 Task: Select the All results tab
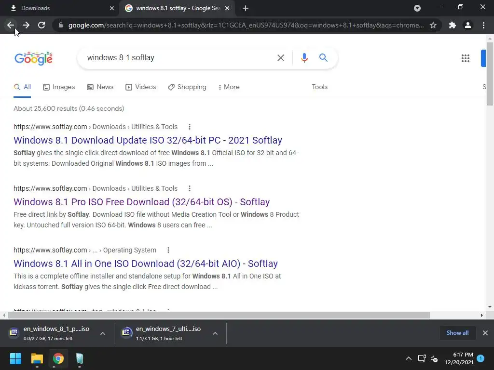pos(22,87)
